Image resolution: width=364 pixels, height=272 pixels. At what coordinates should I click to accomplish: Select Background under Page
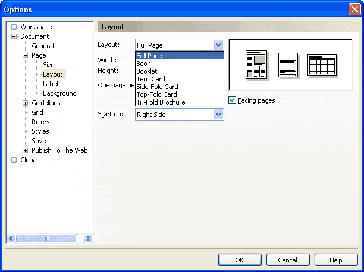(x=59, y=93)
